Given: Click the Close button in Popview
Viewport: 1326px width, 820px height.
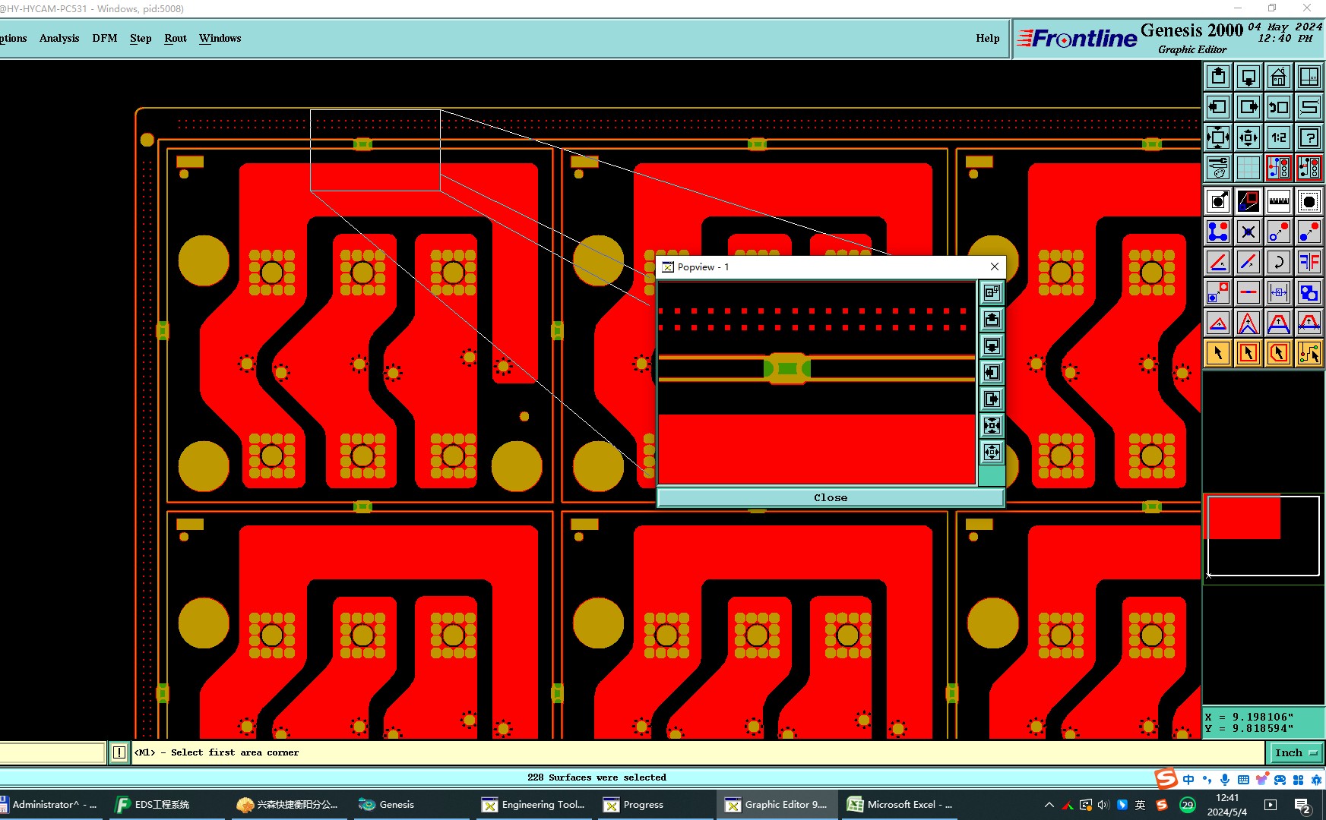Looking at the screenshot, I should 831,498.
